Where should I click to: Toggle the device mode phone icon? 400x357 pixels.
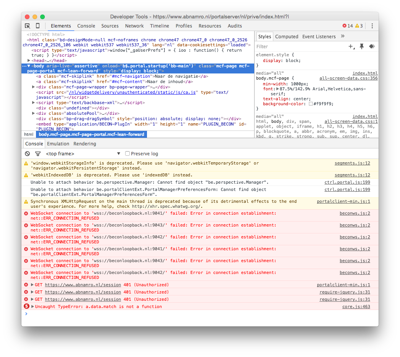[x=38, y=26]
